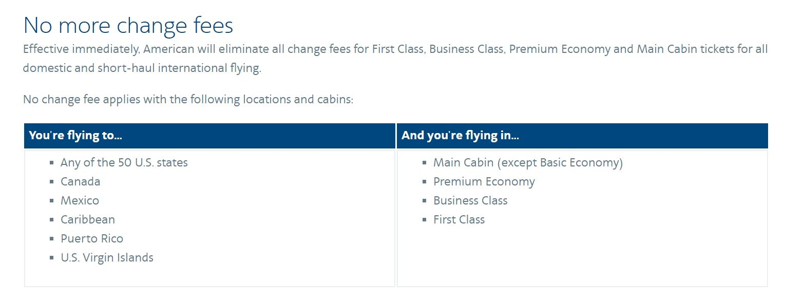This screenshot has height=299, width=803.
Task: Click the 'No more change fees' heading
Action: click(128, 25)
